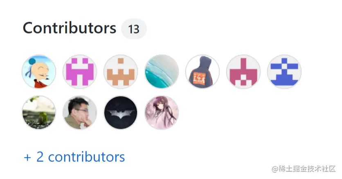342x179 pixels.
Task: Open the + 2 contributors link
Action: 74,157
